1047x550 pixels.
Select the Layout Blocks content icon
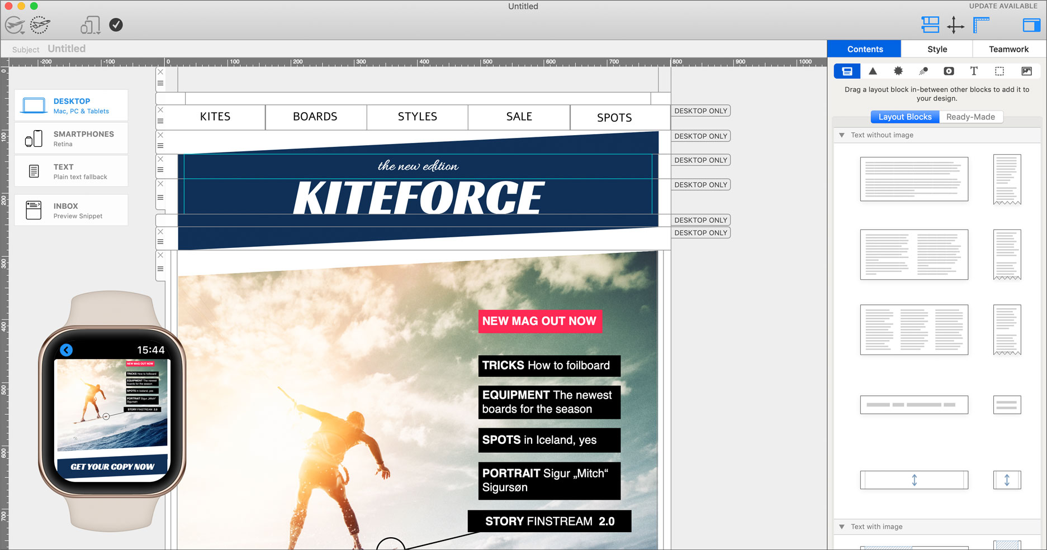[x=847, y=71]
